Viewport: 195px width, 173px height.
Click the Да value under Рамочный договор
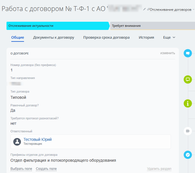[13, 110]
